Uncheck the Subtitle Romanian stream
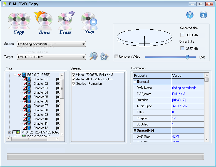216x167 pixels. point(74,84)
